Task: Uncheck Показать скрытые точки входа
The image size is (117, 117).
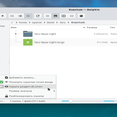Action: pos(1,82)
